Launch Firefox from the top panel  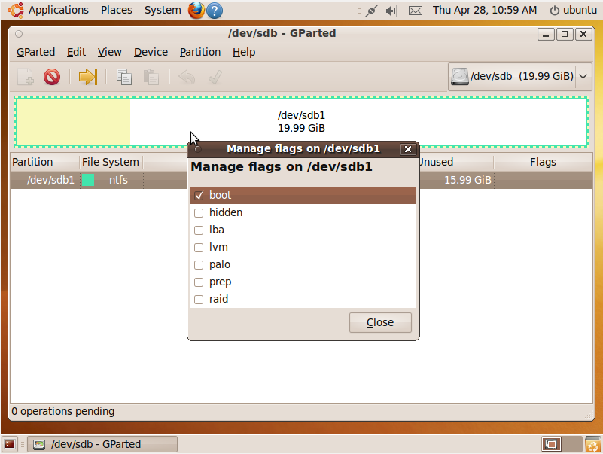tap(196, 10)
